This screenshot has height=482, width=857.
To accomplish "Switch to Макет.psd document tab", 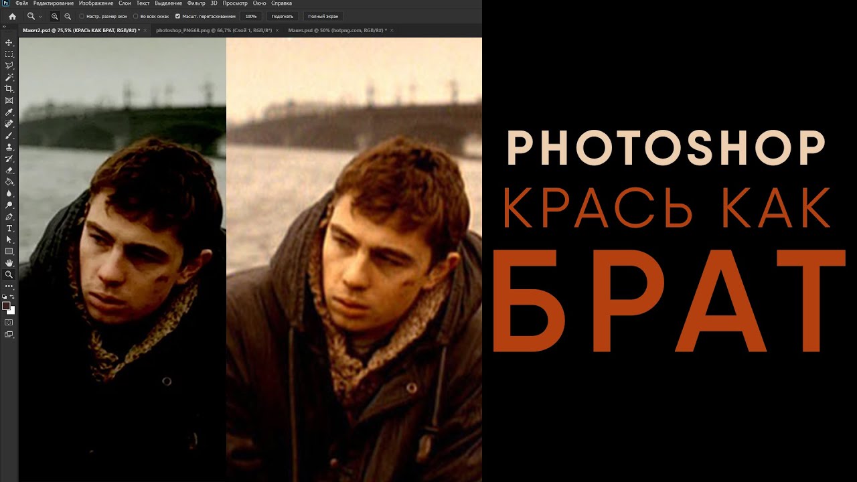I will [337, 30].
